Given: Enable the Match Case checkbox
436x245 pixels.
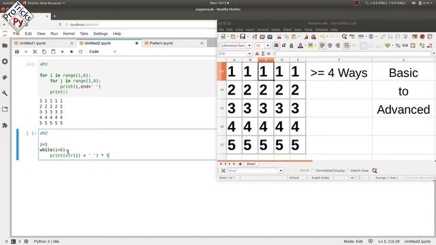Looking at the screenshot, I should (x=348, y=171).
